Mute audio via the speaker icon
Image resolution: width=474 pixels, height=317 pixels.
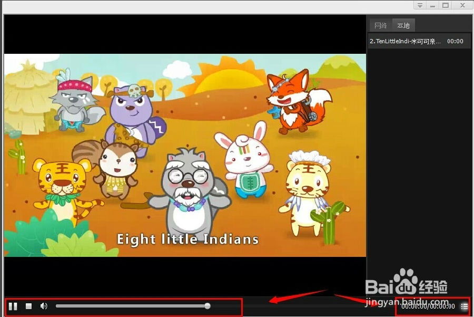(x=44, y=306)
